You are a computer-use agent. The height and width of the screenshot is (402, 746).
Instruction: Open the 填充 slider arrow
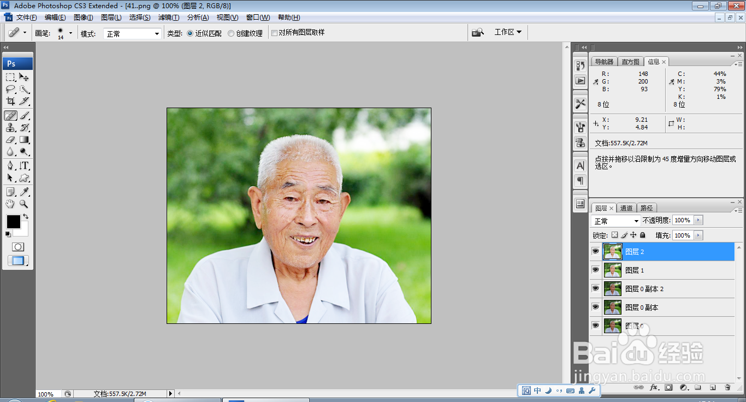click(x=698, y=235)
